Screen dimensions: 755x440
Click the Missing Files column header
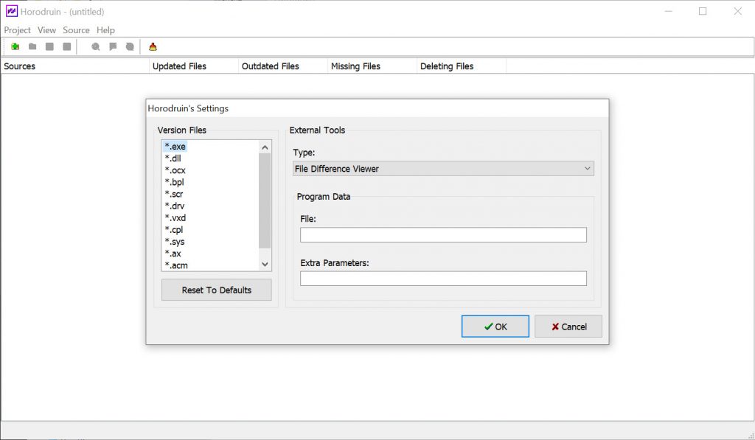(372, 66)
